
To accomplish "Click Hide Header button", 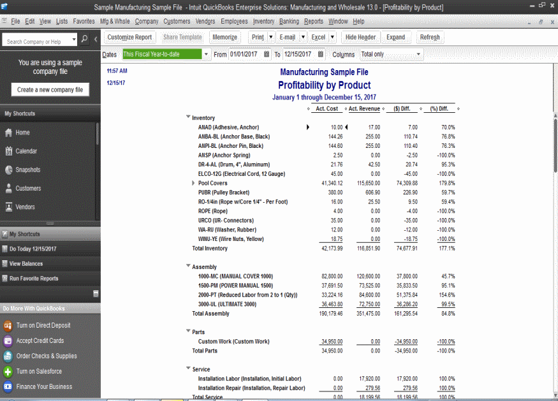I will point(360,37).
